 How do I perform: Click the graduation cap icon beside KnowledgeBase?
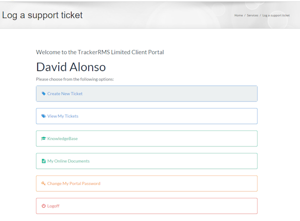click(x=43, y=138)
